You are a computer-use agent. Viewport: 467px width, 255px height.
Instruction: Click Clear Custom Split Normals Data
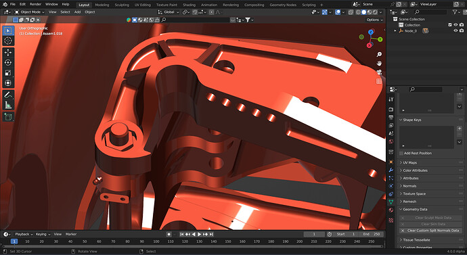(x=430, y=231)
